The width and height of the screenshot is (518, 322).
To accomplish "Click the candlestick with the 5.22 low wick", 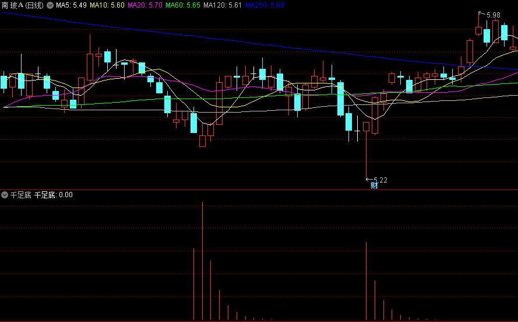I will [x=366, y=150].
